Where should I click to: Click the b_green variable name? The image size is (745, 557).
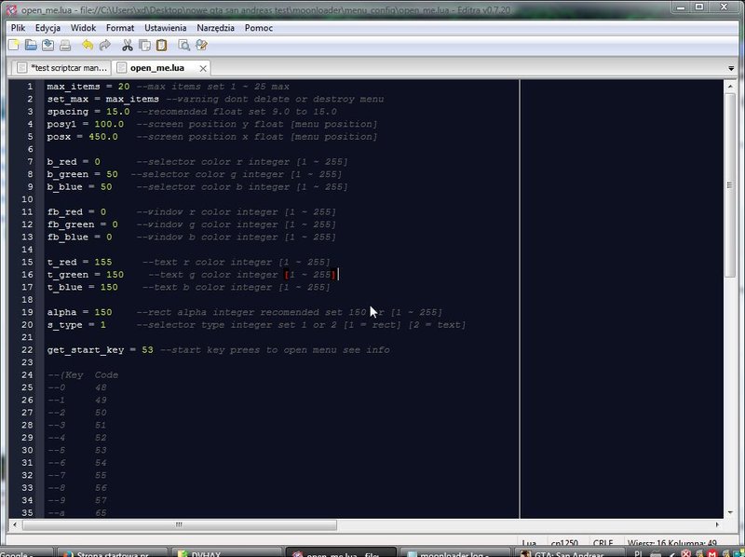coord(67,174)
